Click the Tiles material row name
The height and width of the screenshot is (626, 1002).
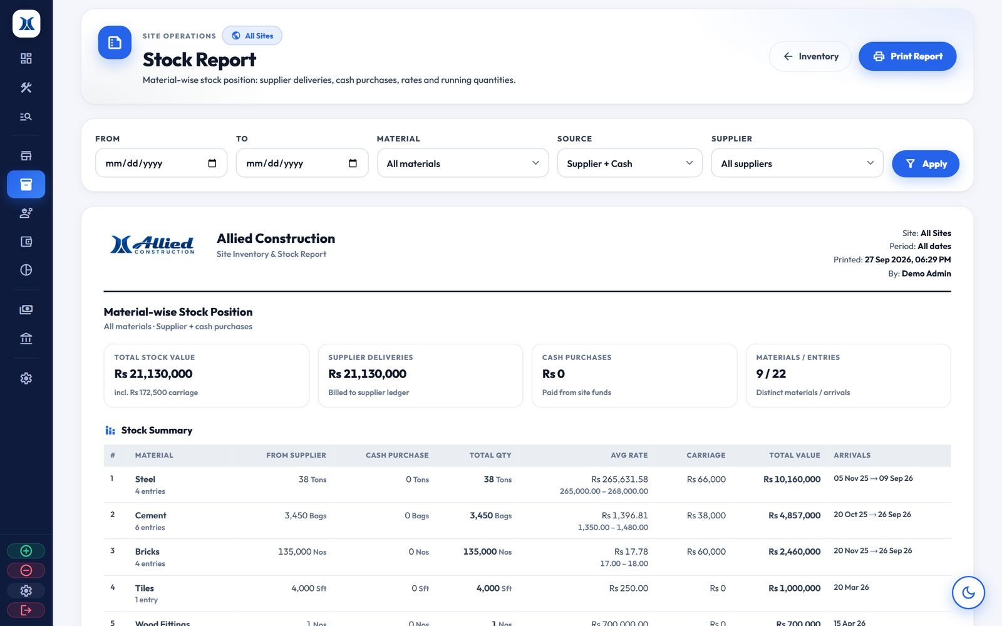(x=145, y=588)
